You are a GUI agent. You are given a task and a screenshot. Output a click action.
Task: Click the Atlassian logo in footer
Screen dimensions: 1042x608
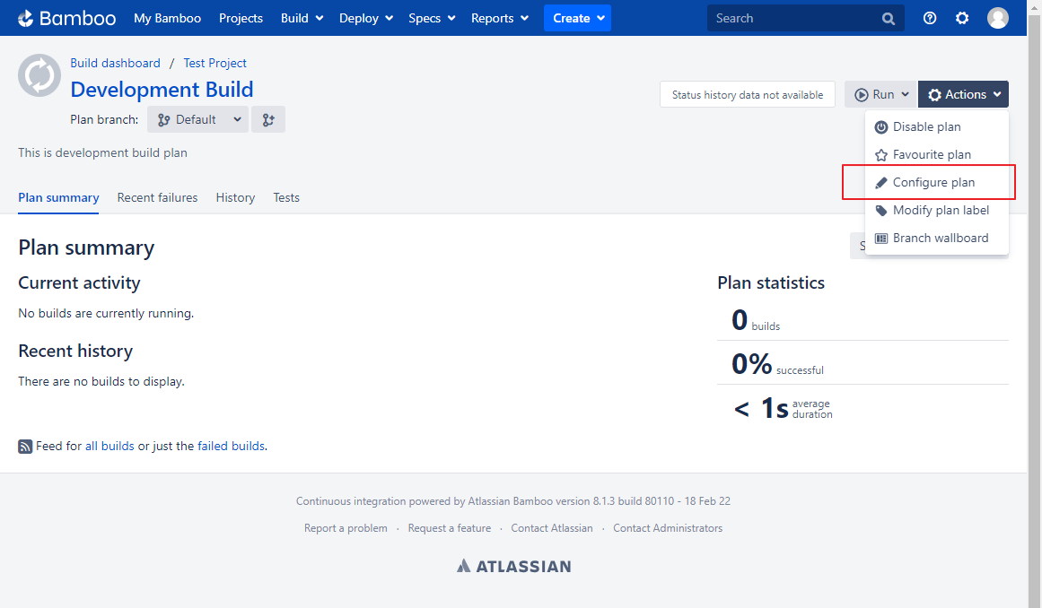(x=513, y=566)
